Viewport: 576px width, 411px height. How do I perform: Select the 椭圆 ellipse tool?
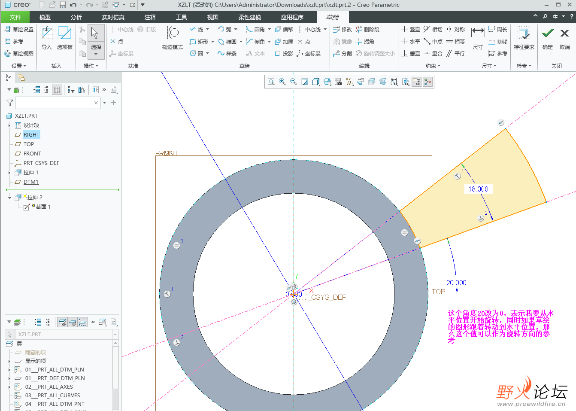pos(227,42)
